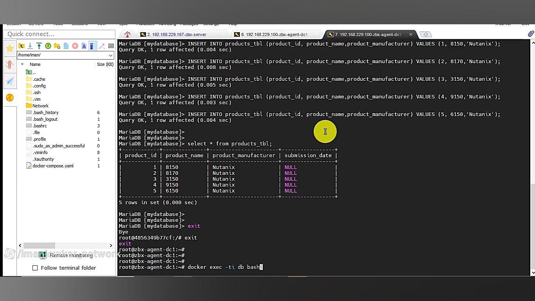Click product_name value 8170 in the result table
The height and width of the screenshot is (301, 535).
[x=172, y=173]
